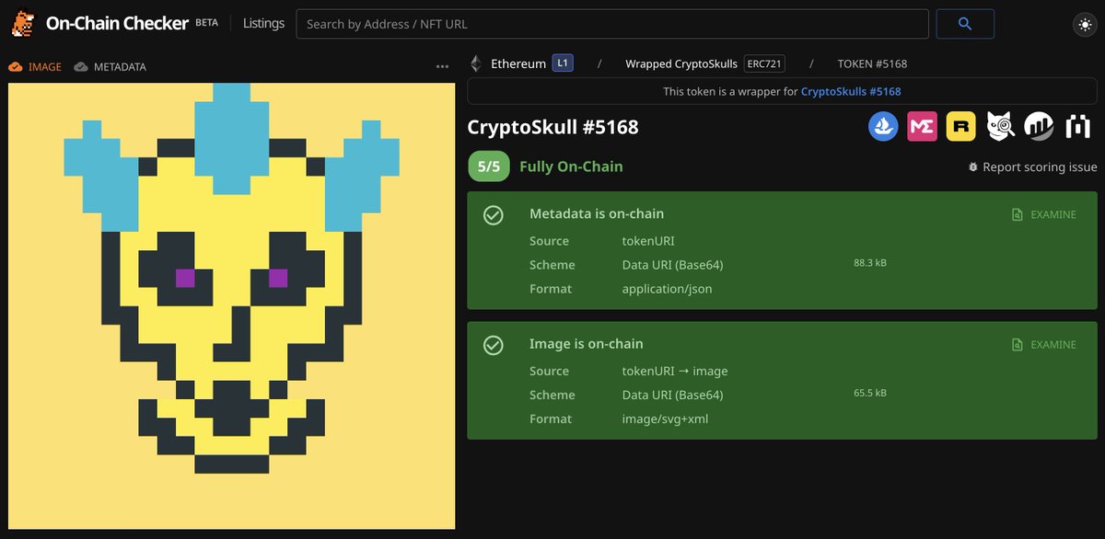Screen dimensions: 1105x539
Task: Switch to the METADATA tab
Action: tap(110, 67)
